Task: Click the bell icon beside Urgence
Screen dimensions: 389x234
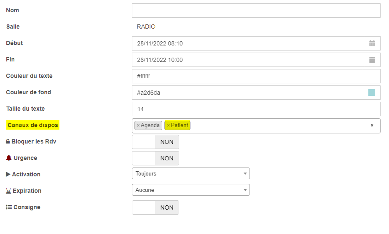Action: point(9,158)
